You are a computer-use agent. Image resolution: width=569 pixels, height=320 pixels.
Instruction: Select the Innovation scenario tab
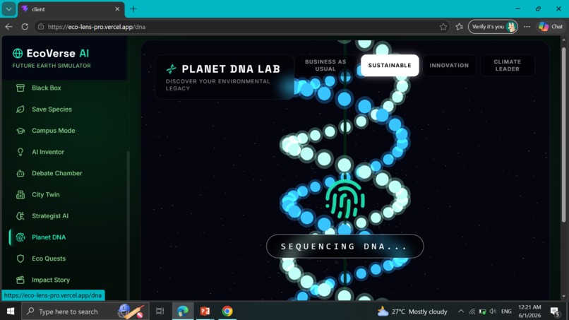[449, 66]
